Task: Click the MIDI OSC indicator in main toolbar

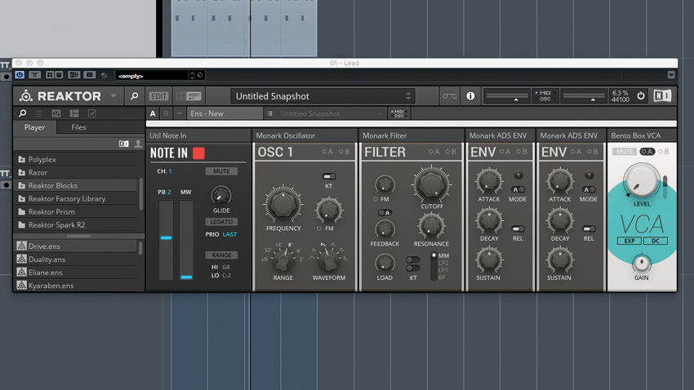Action: point(545,96)
